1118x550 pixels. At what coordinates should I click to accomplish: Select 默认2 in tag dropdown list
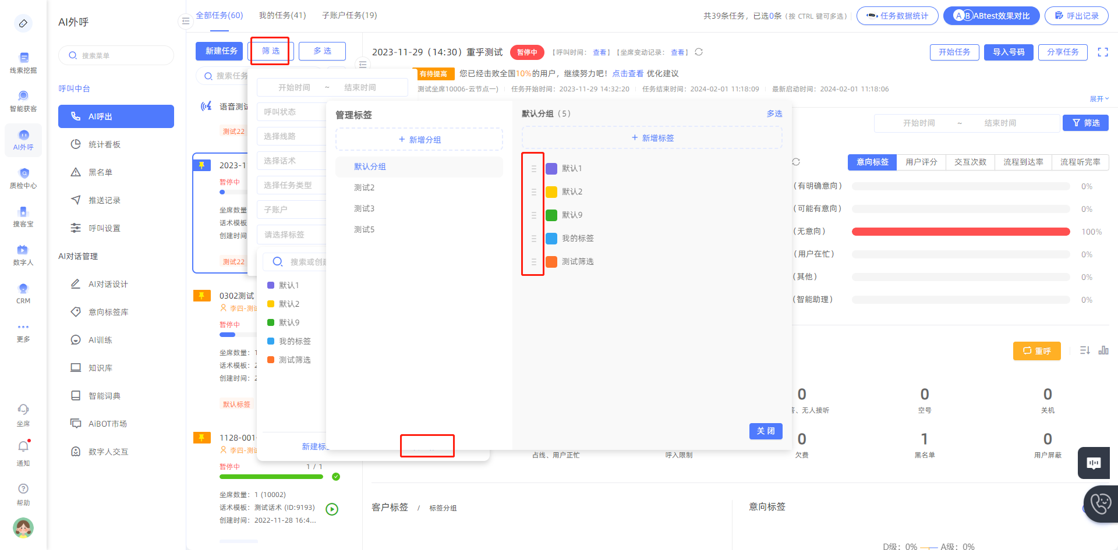[x=289, y=304]
